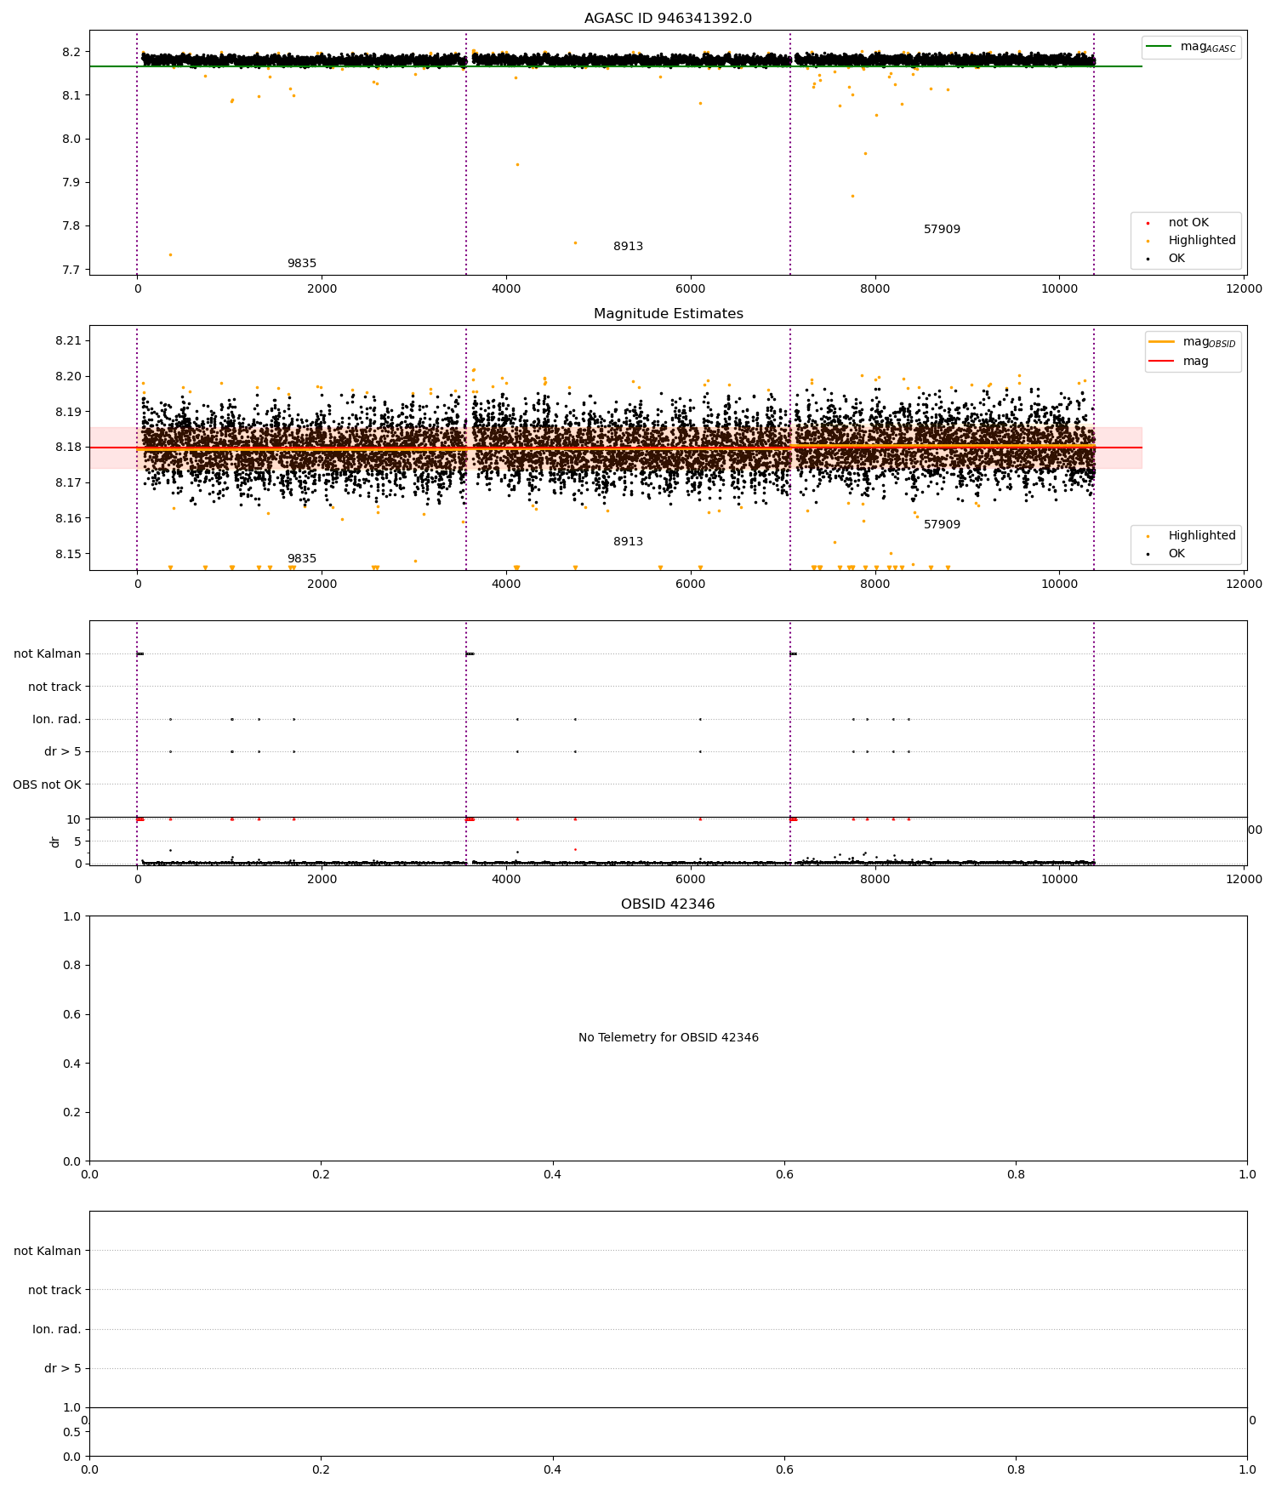Select 'not track' label in the third panel
Image resolution: width=1276 pixels, height=1489 pixels.
[x=54, y=687]
